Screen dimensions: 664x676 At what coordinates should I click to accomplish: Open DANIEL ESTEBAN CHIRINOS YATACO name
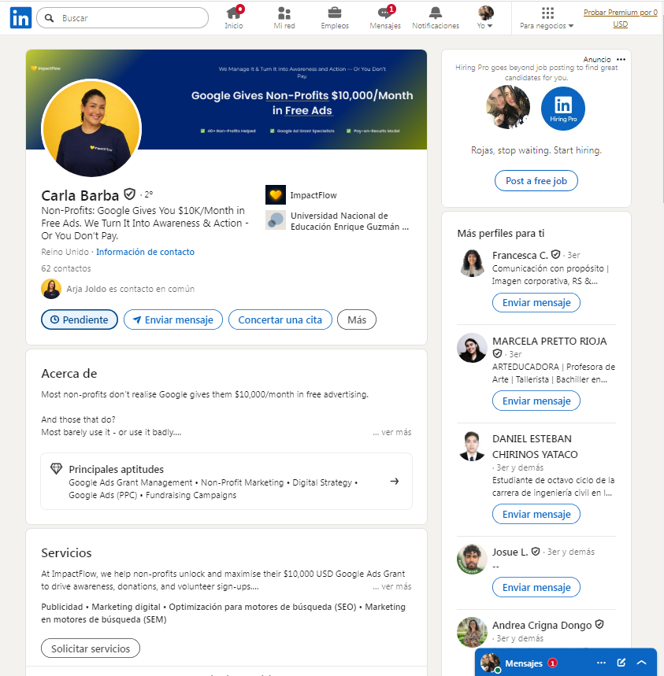535,447
